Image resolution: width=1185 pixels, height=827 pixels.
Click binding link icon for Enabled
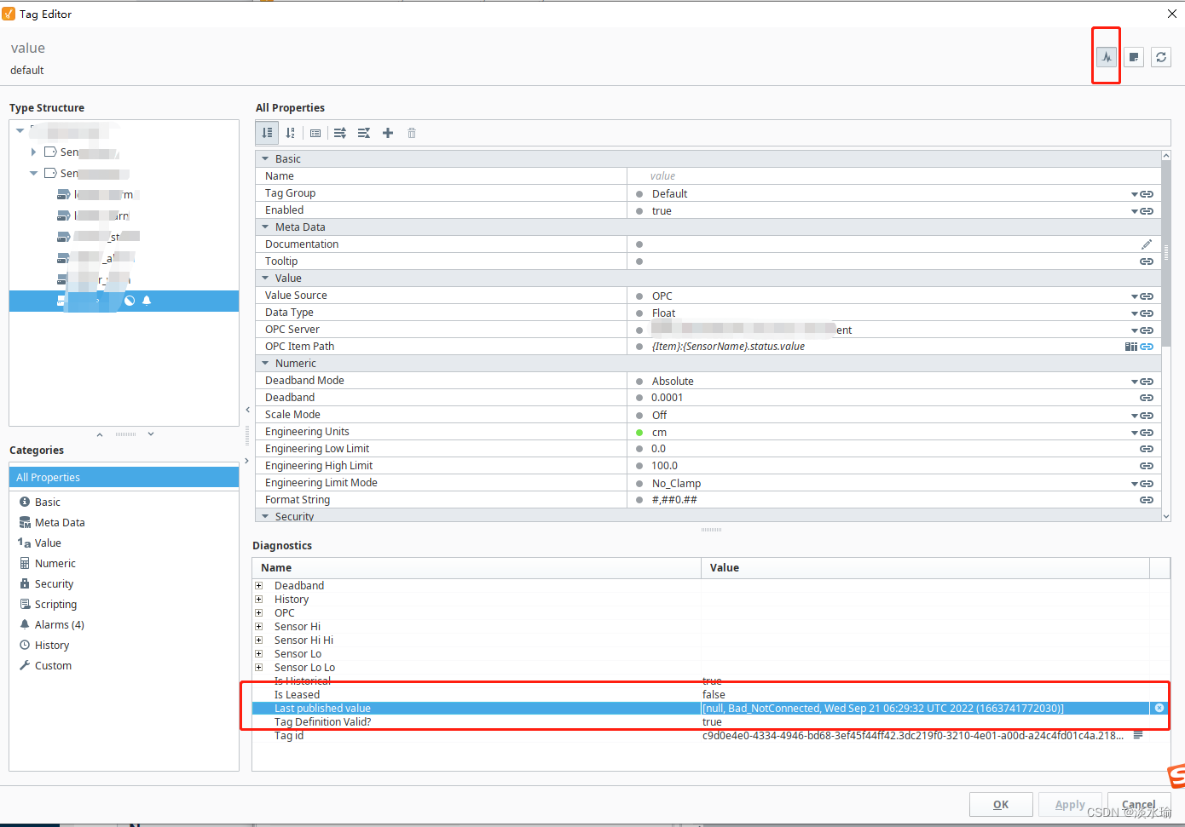[1147, 211]
